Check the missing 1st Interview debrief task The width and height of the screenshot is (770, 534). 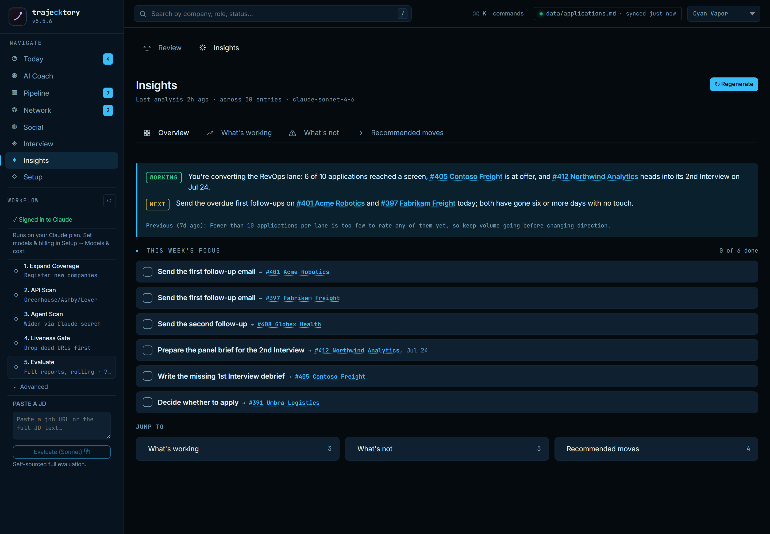pyautogui.click(x=147, y=376)
